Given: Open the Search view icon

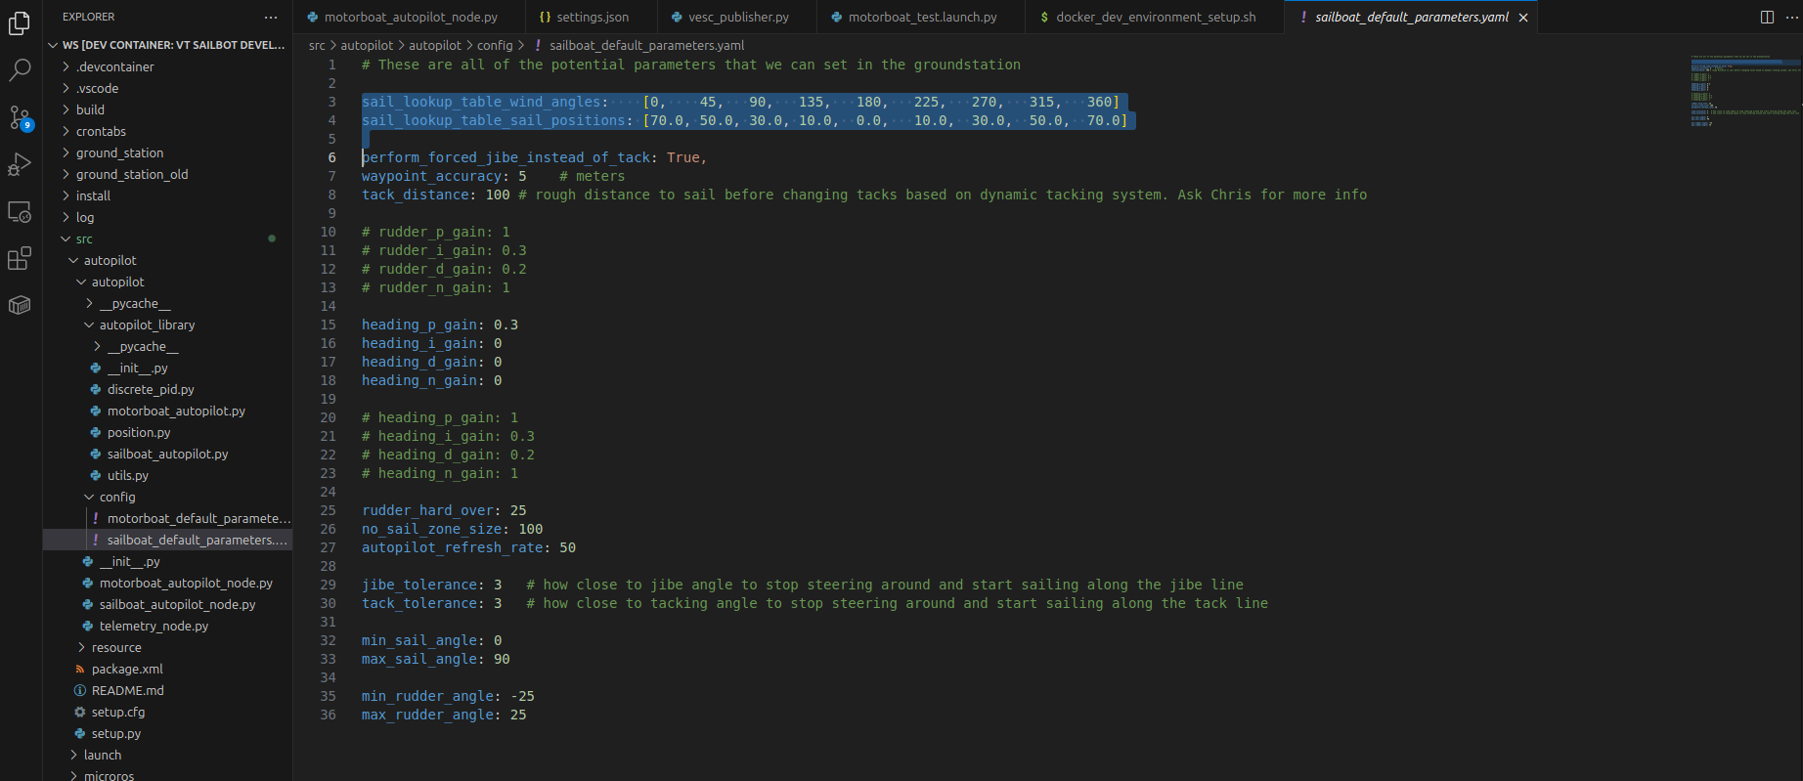Looking at the screenshot, I should pos(20,70).
